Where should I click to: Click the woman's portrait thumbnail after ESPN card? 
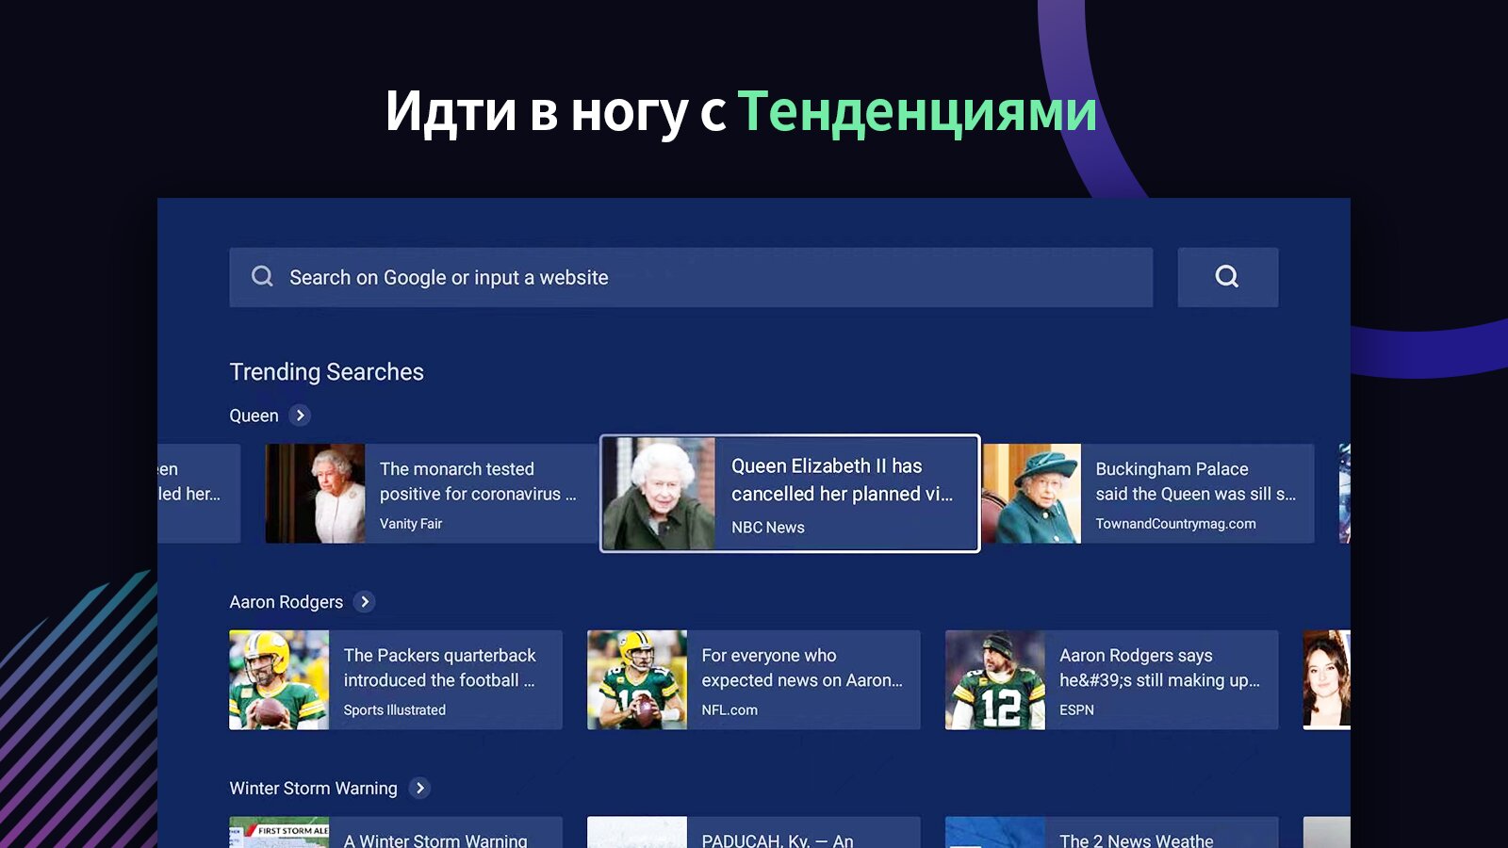pyautogui.click(x=1327, y=680)
